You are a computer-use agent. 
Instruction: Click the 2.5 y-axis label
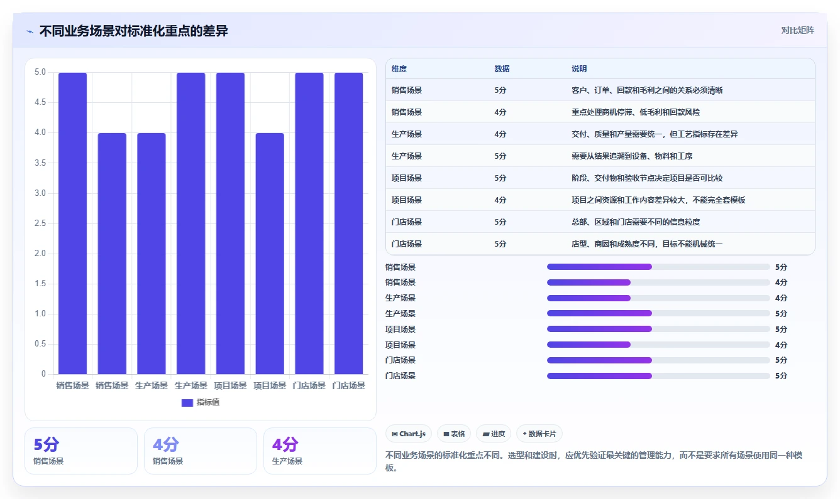coord(40,223)
